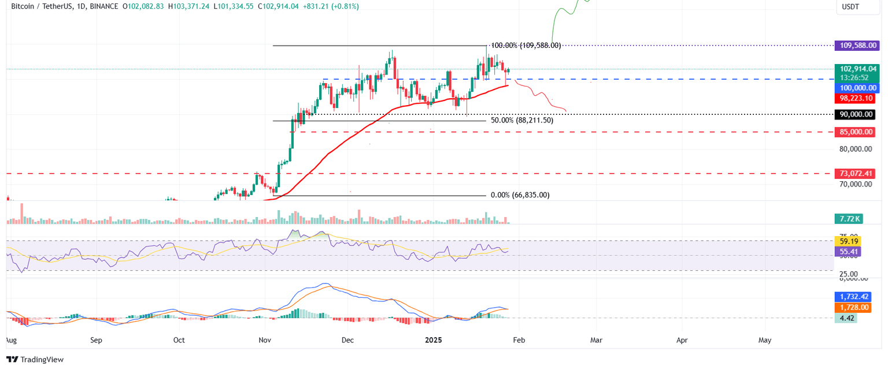
Task: Click the 2025 marker on the time axis
Action: [434, 340]
